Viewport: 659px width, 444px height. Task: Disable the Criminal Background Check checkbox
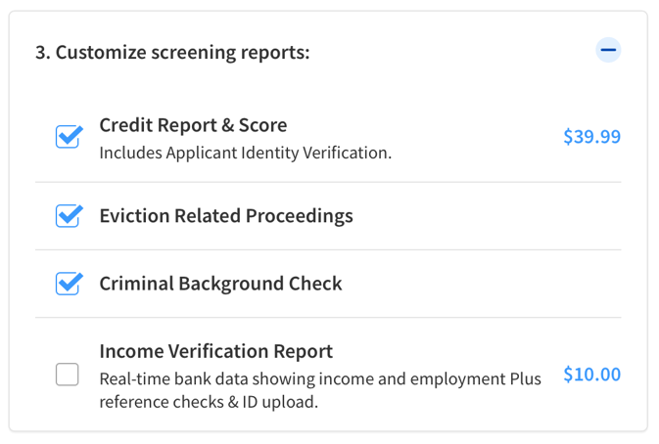click(68, 284)
